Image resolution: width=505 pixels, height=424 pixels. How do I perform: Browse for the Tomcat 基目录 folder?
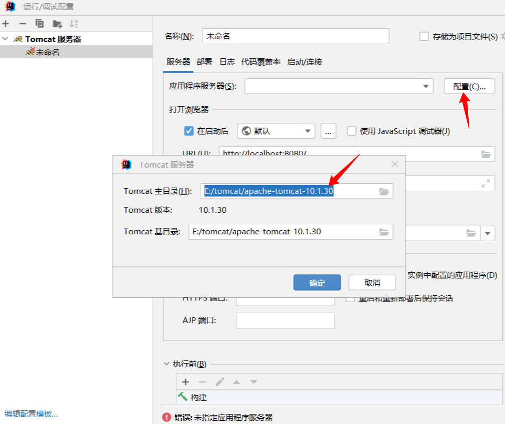coord(384,232)
